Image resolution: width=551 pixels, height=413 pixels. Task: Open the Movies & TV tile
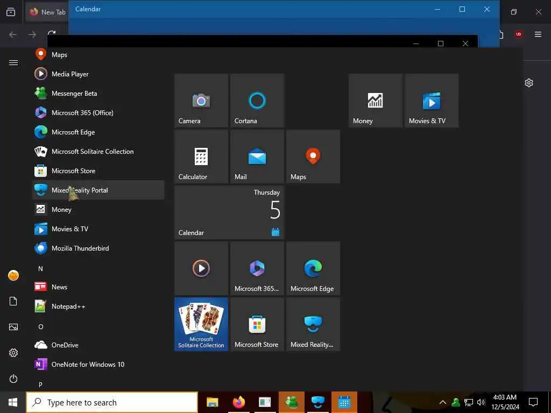click(x=432, y=101)
